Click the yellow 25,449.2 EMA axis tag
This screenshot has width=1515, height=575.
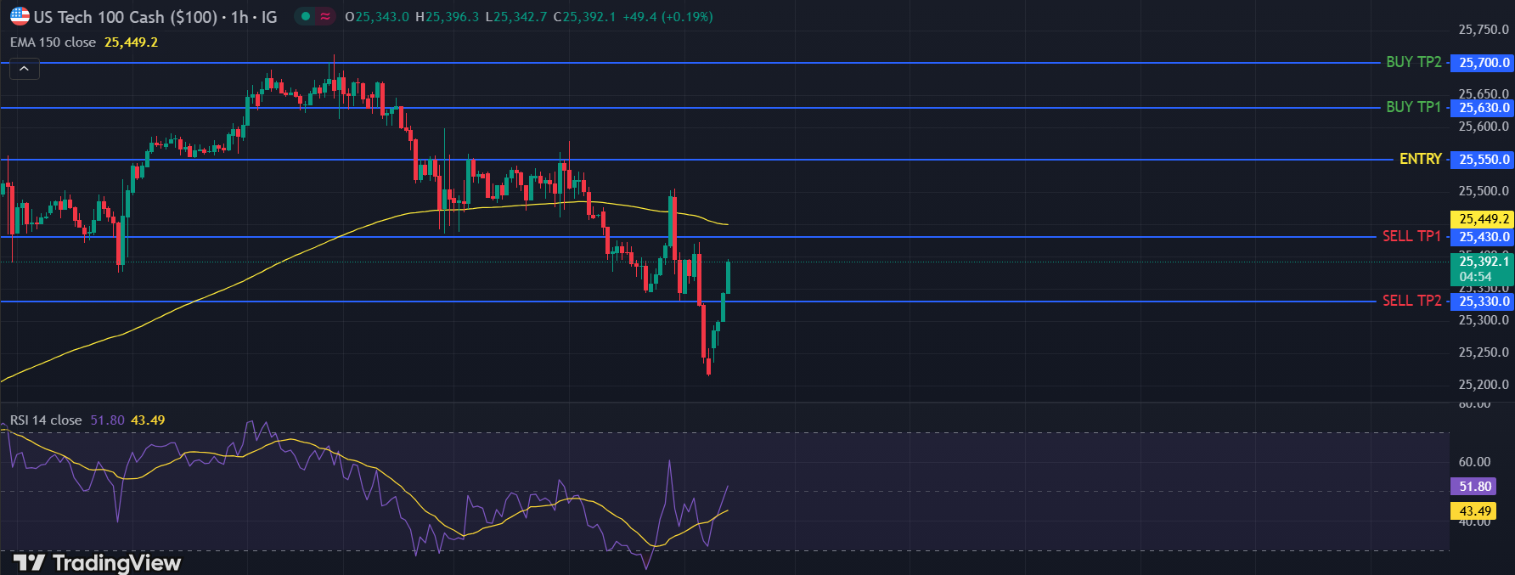point(1484,219)
